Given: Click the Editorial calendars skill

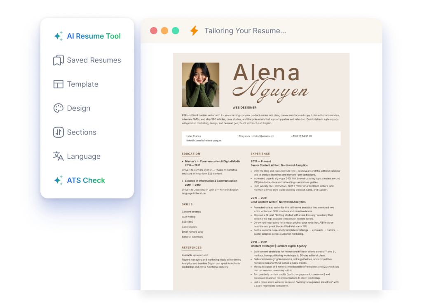Looking at the screenshot, I should (192, 237).
